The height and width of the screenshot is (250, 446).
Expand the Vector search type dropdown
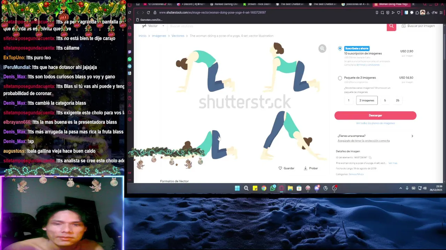[x=153, y=26]
